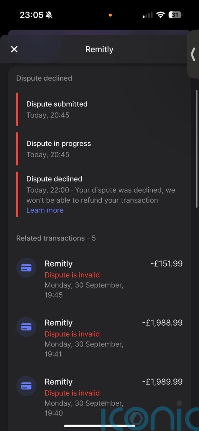Tap the Wi-Fi status icon
The width and height of the screenshot is (199, 431).
160,15
